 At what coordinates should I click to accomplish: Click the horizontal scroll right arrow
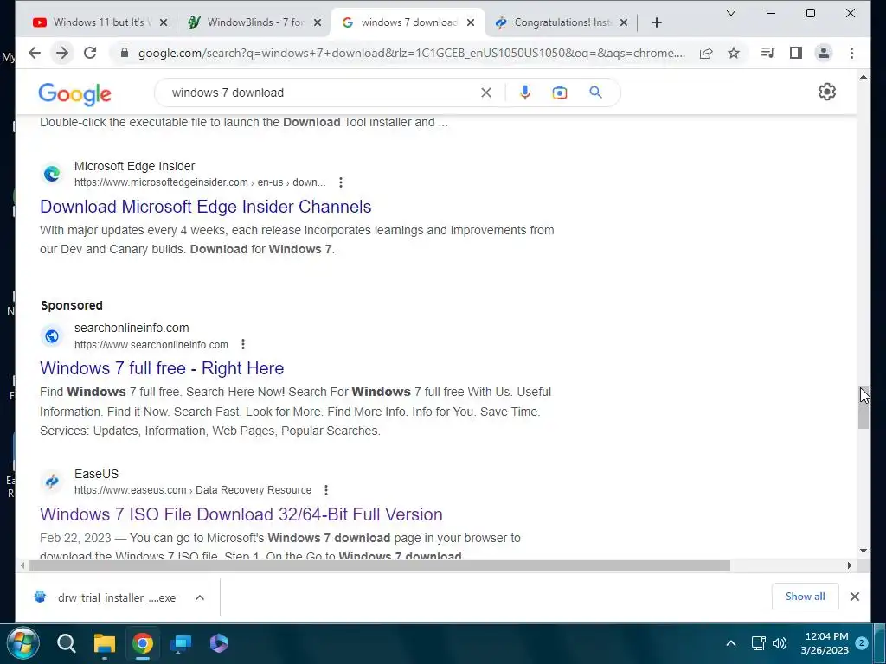[x=849, y=565]
